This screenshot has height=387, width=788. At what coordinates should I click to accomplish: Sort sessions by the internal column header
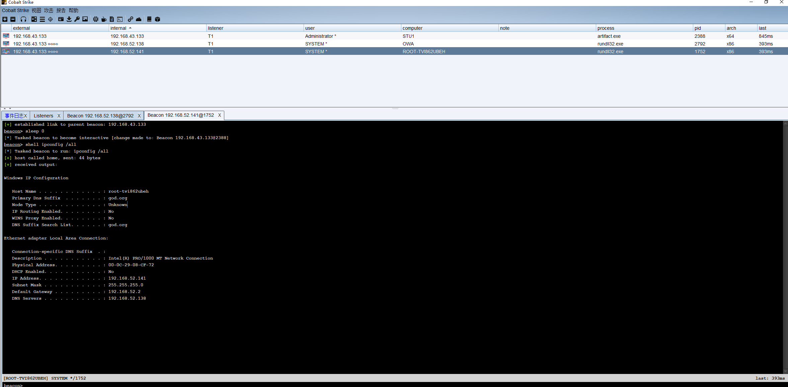click(x=119, y=28)
